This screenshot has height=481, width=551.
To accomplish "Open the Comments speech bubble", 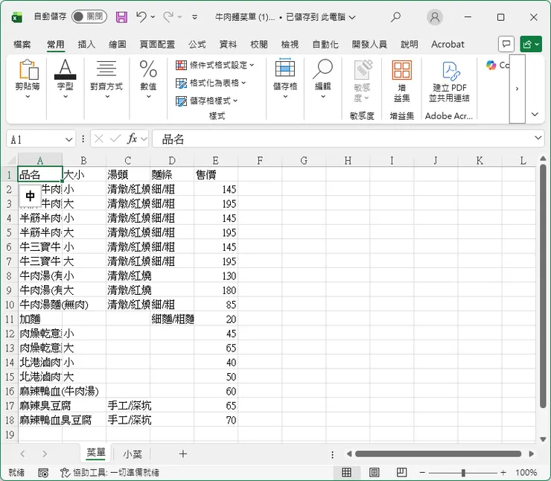I will (x=506, y=44).
